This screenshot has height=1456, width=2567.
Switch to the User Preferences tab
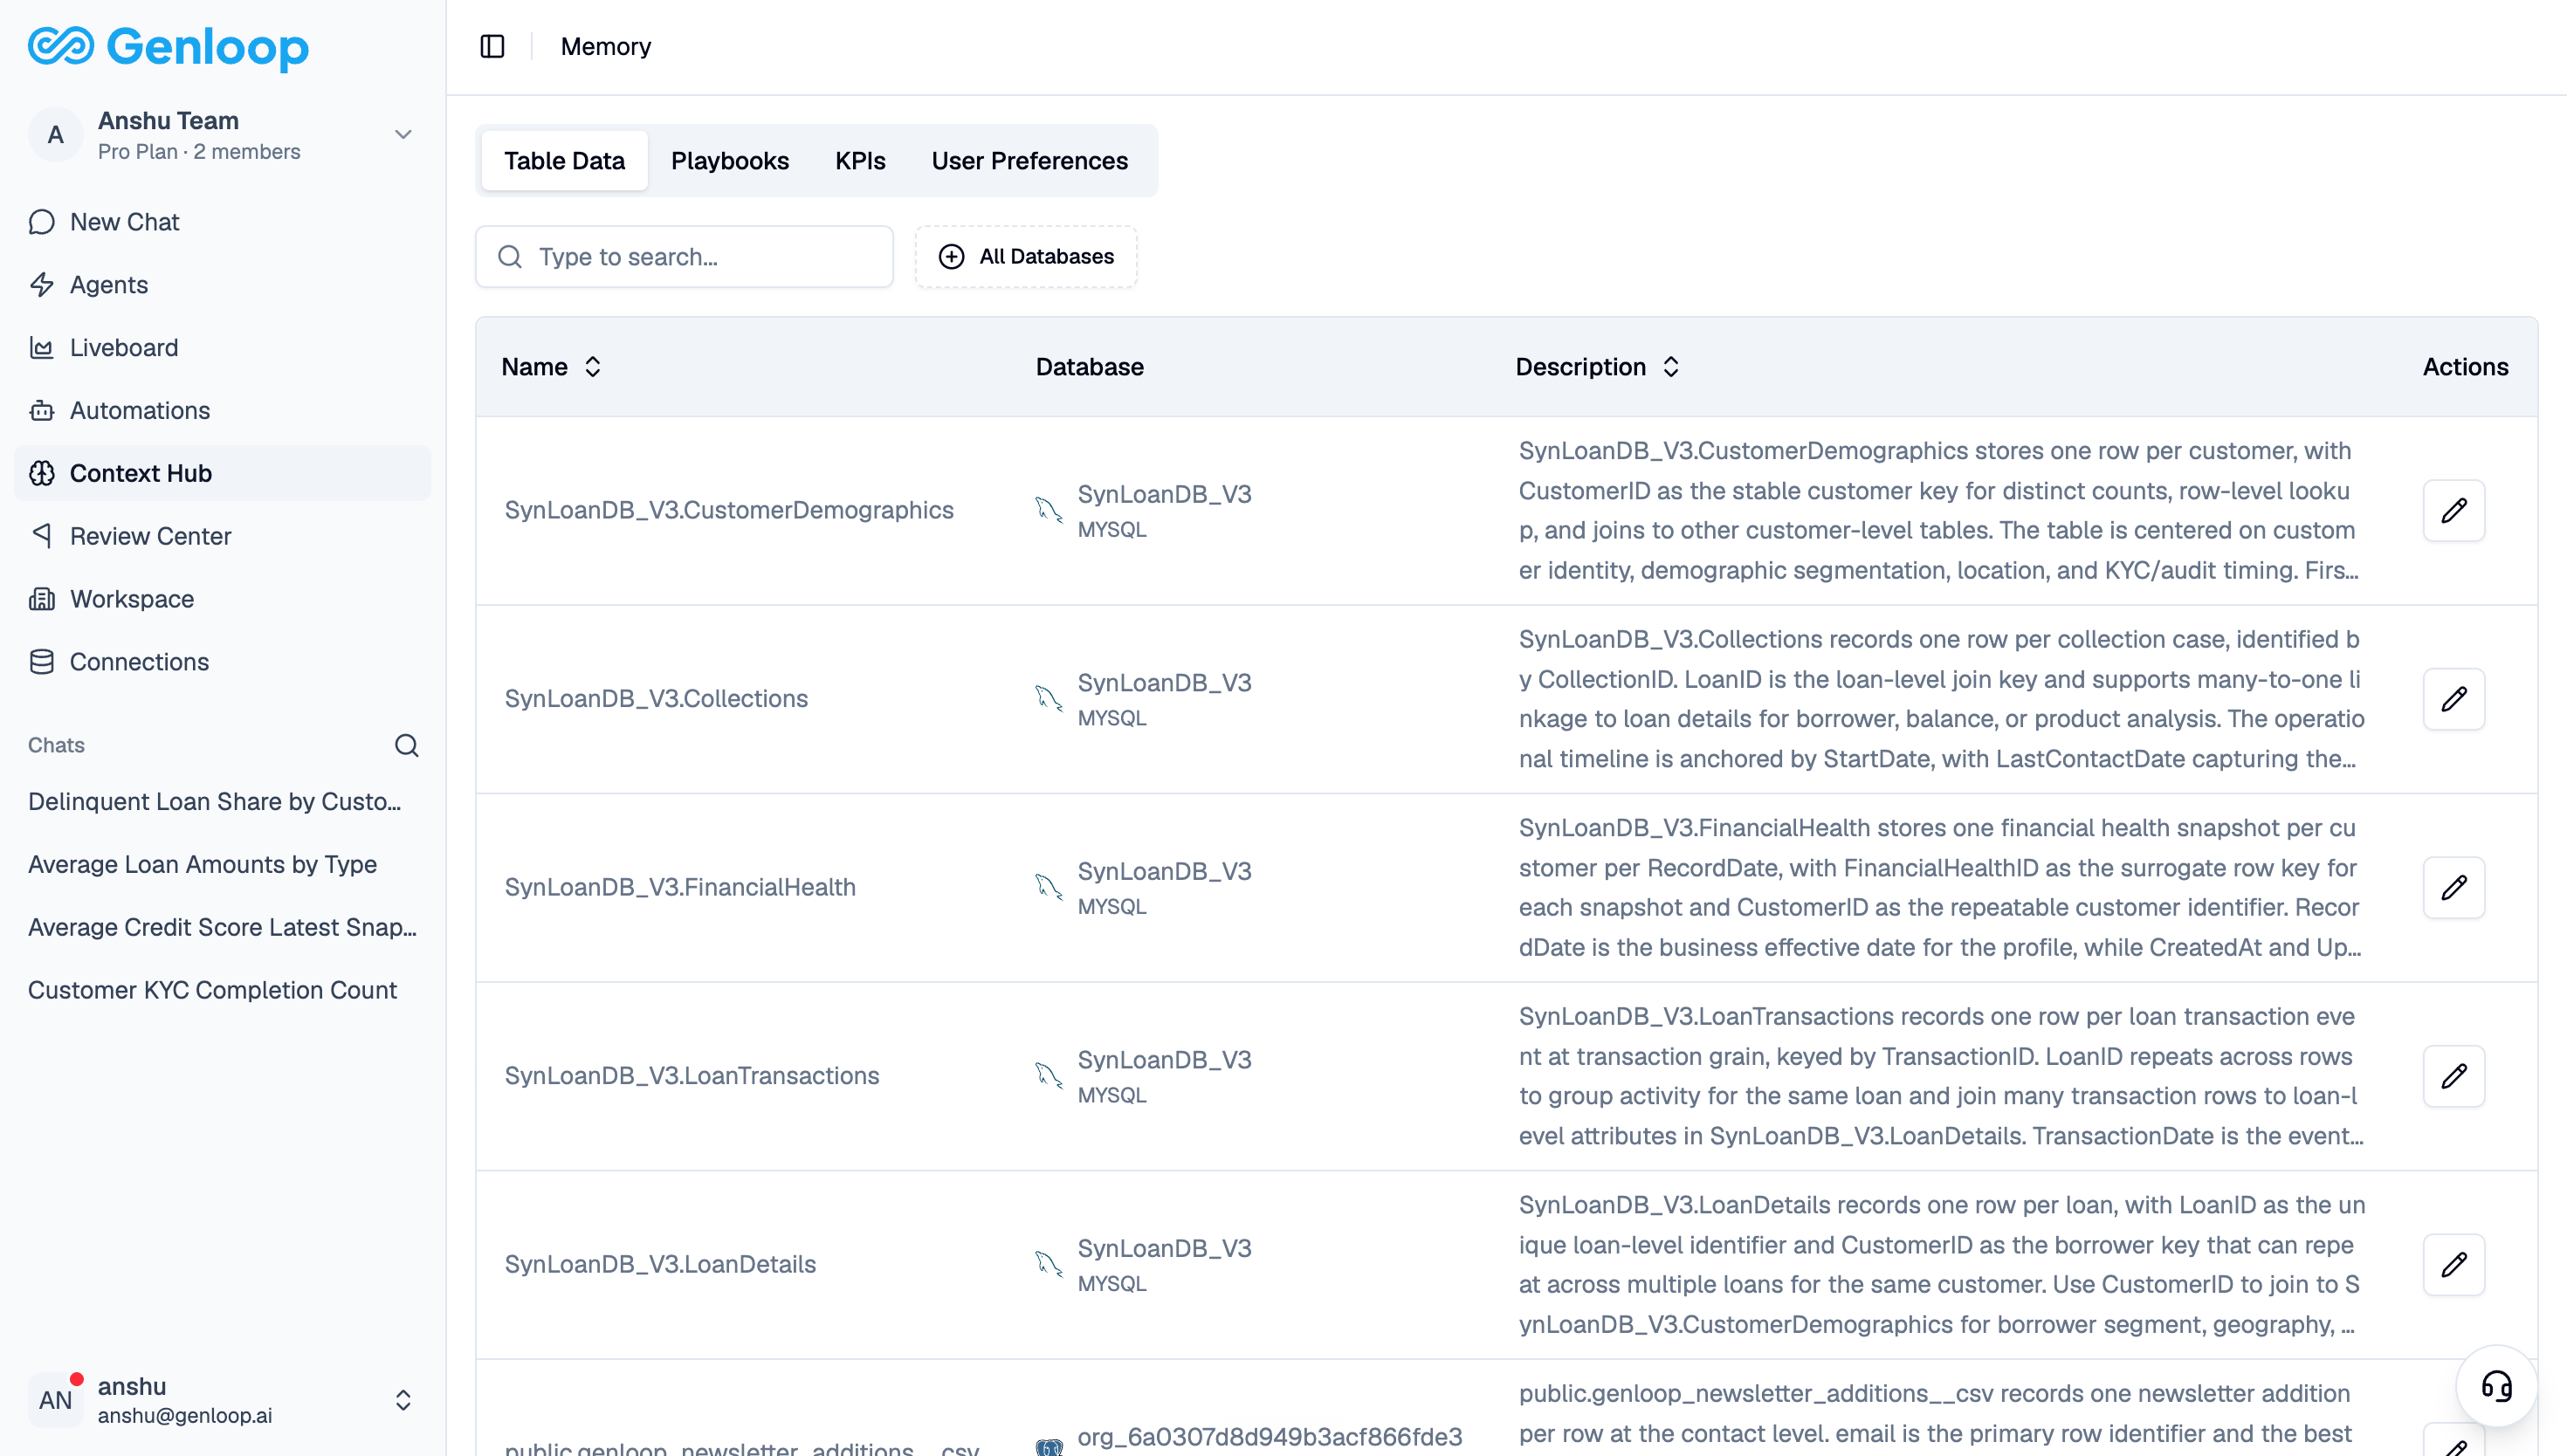[x=1029, y=161]
